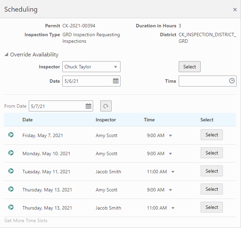Screen dimensions: 241x228
Task: Open calendar picker for override Date field
Action: click(x=116, y=81)
